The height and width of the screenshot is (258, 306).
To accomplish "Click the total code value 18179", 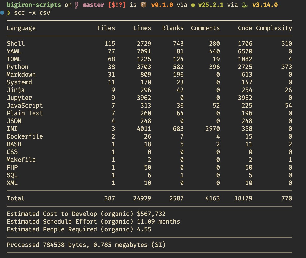I will [243, 198].
